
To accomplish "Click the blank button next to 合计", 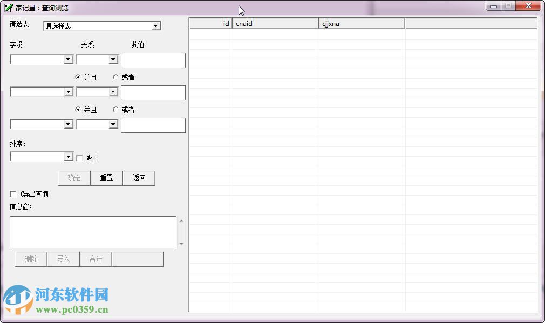I will tap(138, 259).
